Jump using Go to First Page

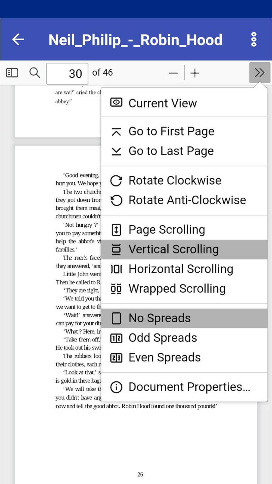(184, 131)
